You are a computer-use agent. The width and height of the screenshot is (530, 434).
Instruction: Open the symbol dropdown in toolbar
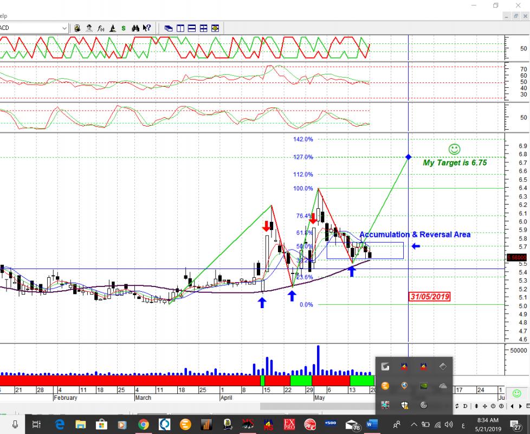tap(64, 28)
